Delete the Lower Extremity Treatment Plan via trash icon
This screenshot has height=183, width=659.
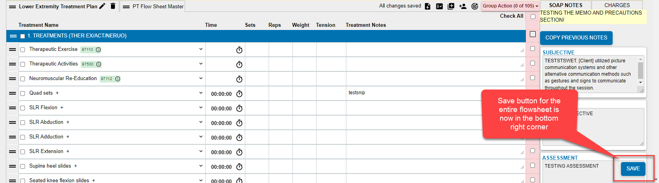point(113,6)
